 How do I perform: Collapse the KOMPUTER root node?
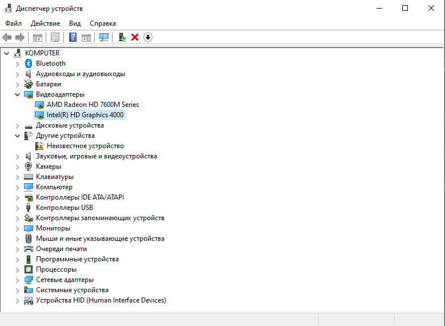point(6,53)
